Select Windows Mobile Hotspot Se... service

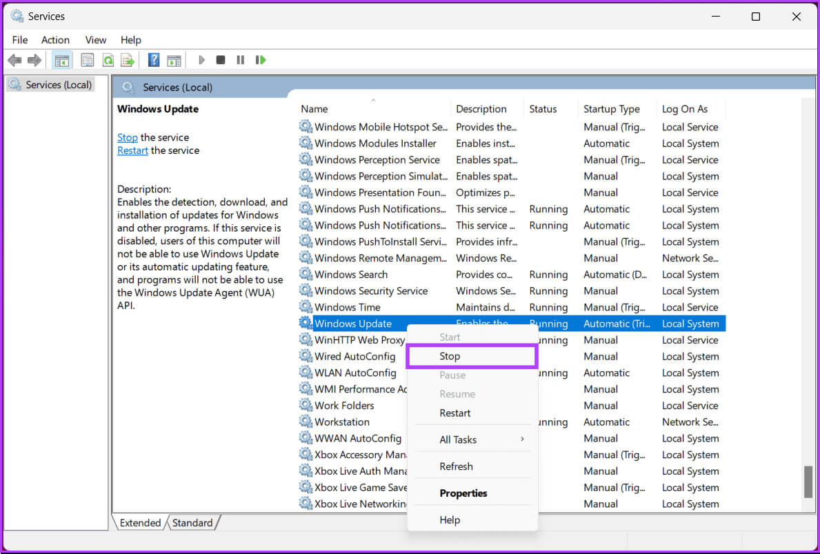tap(381, 126)
